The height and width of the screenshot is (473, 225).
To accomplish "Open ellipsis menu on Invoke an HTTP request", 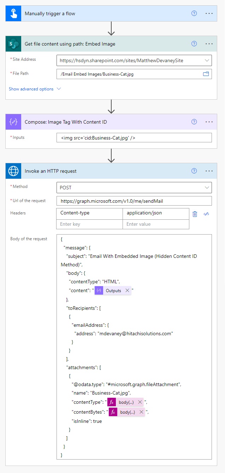I will click(209, 171).
